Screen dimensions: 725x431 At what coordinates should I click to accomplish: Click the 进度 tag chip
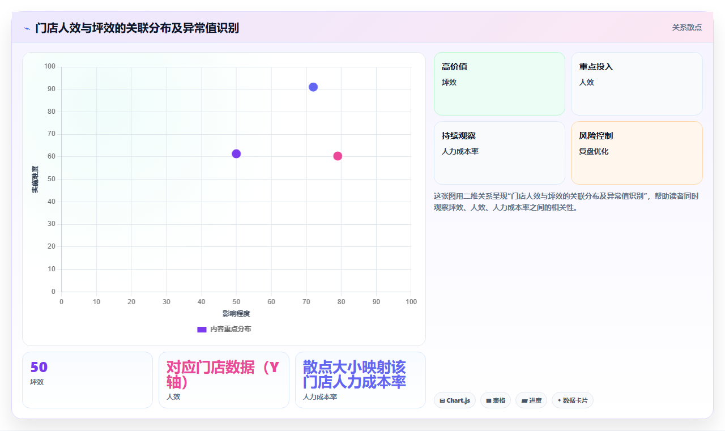(531, 400)
